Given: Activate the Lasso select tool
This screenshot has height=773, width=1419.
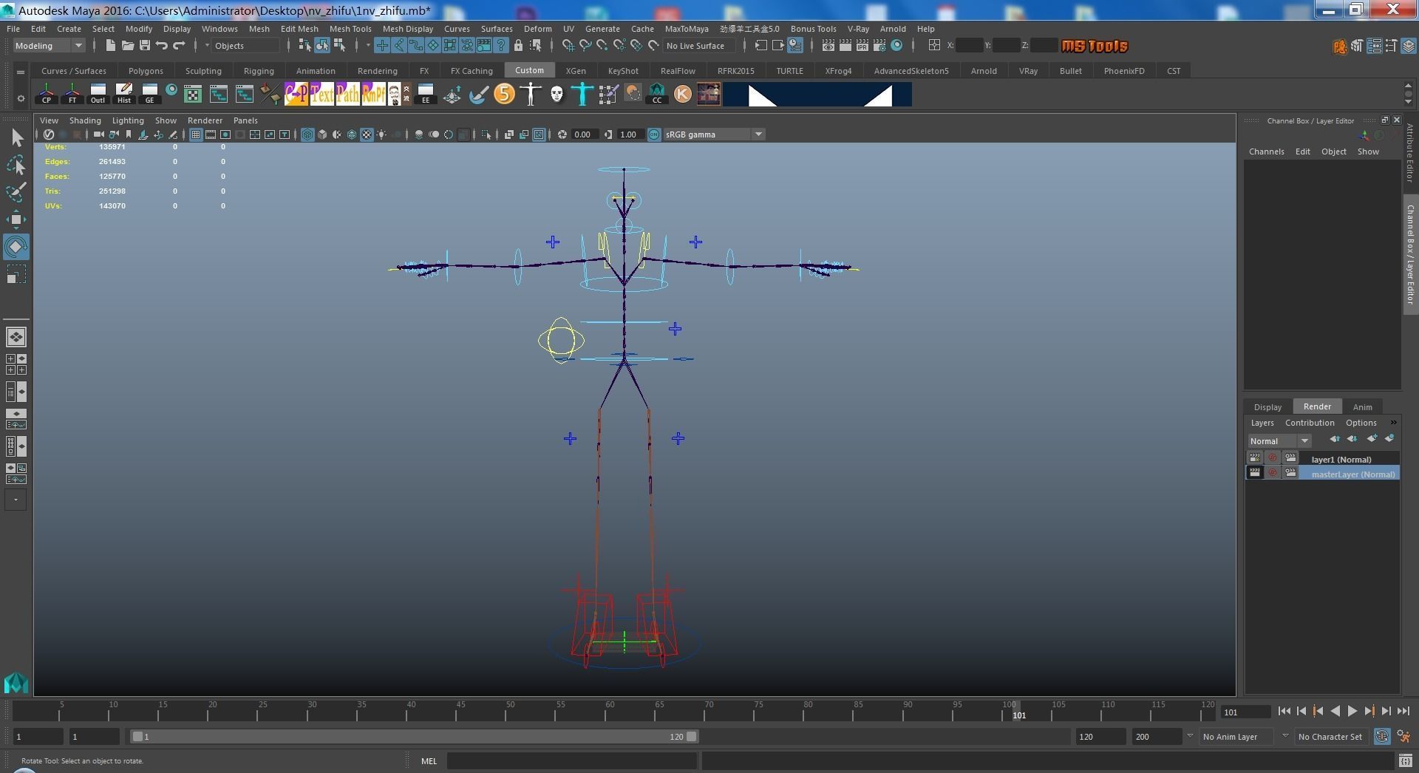Looking at the screenshot, I should [x=16, y=165].
